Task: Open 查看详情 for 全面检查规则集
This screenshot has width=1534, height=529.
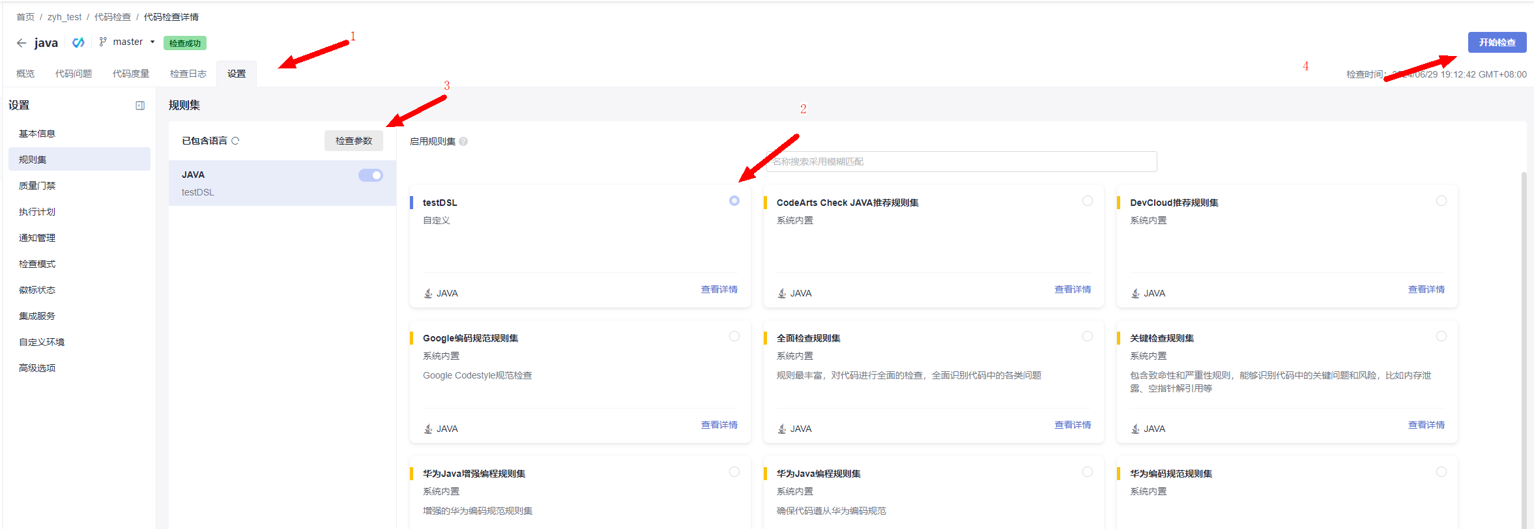Action: (1073, 425)
